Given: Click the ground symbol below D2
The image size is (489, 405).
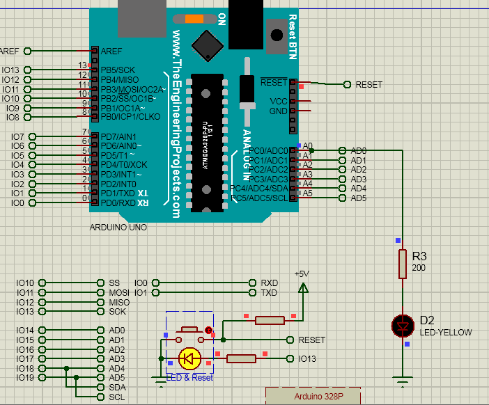Looking at the screenshot, I should click(403, 381).
